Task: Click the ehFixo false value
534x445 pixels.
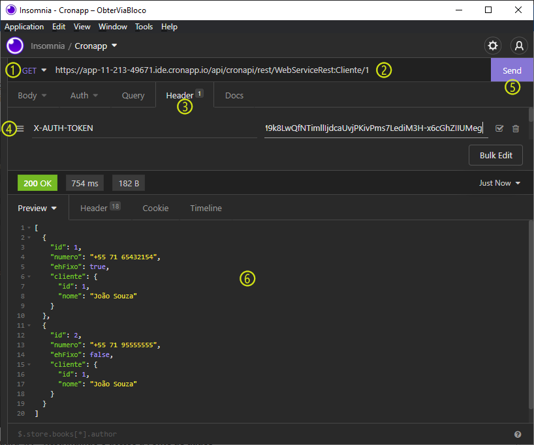Action: [x=99, y=354]
